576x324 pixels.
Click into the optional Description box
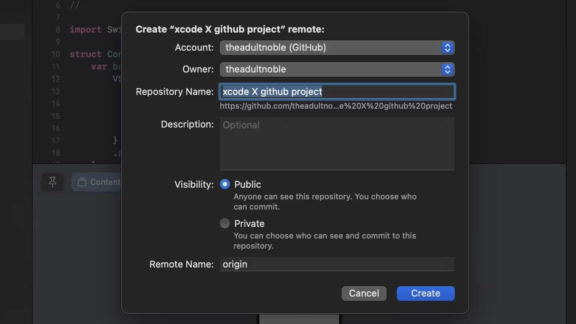[337, 144]
